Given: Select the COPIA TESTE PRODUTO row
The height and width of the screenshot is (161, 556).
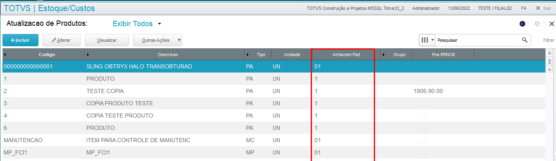Looking at the screenshot, I should pyautogui.click(x=274, y=116).
